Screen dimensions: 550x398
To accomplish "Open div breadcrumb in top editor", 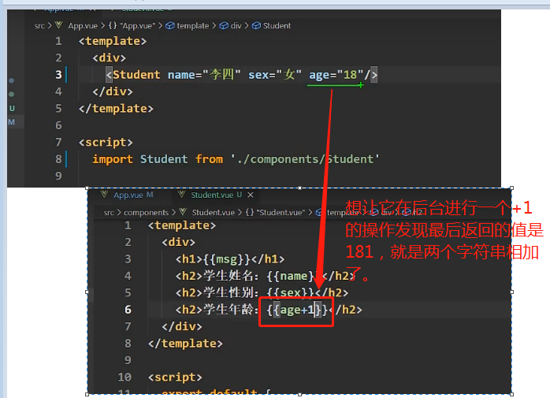I will pyautogui.click(x=236, y=26).
